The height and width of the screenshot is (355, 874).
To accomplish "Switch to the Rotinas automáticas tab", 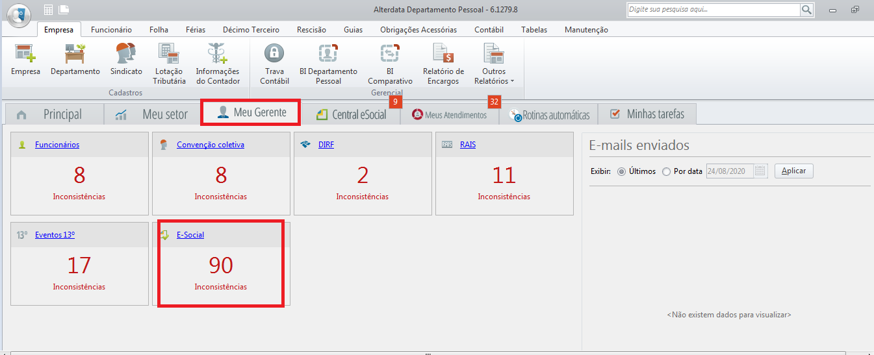I will tap(548, 114).
